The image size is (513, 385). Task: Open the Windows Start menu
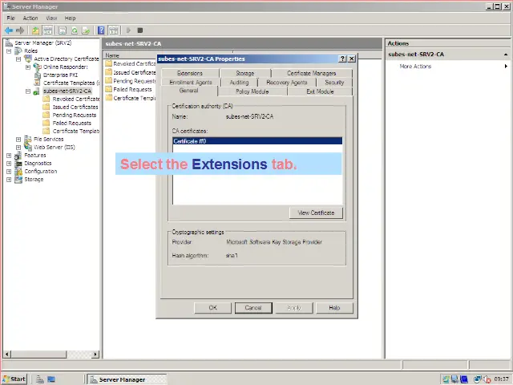point(14,379)
